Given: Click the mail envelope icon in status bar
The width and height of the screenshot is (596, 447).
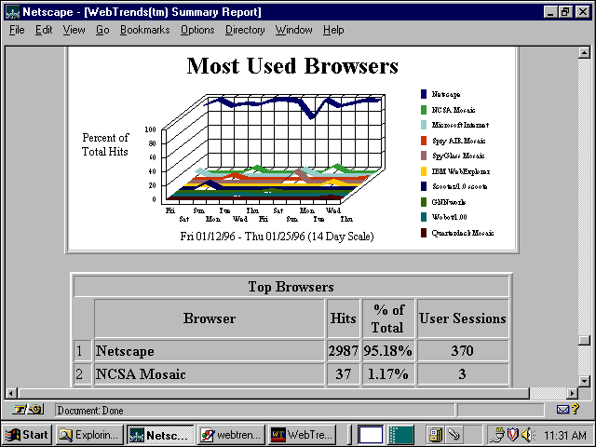Looking at the screenshot, I should [562, 410].
